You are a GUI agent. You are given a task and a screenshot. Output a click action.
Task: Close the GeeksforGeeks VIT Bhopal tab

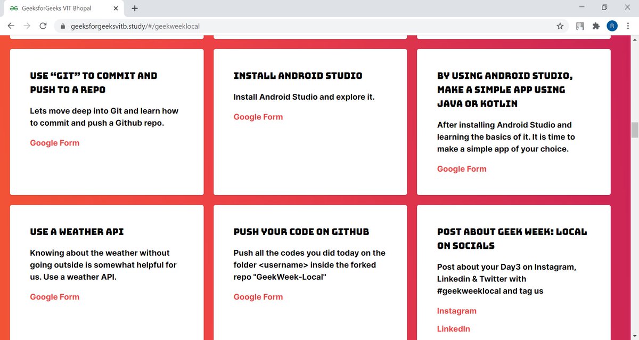coord(116,9)
